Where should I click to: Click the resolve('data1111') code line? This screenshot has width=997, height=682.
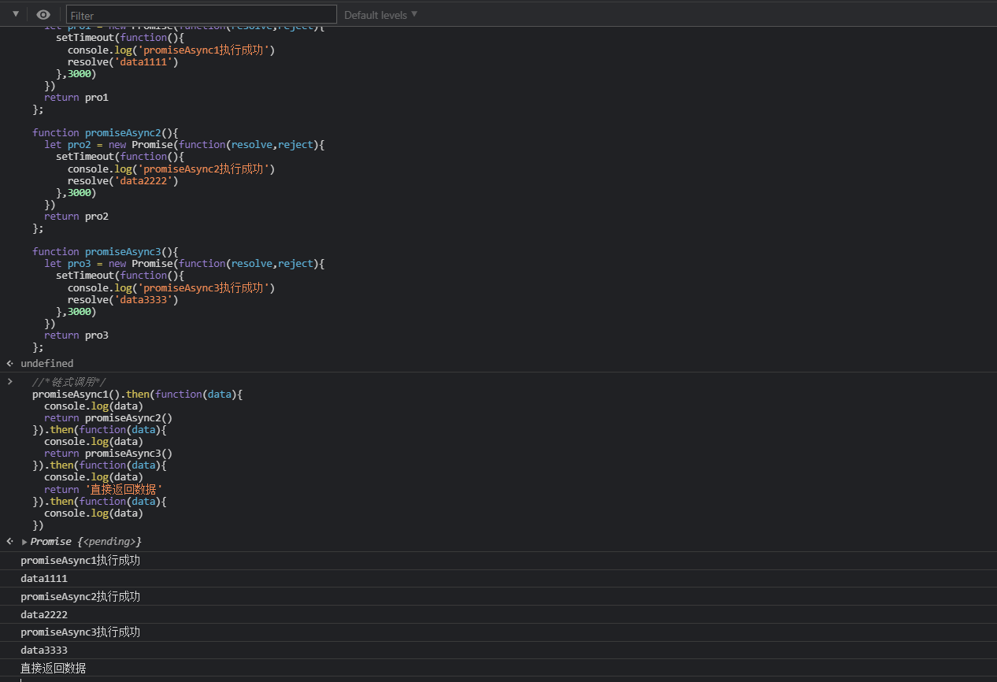click(x=123, y=61)
